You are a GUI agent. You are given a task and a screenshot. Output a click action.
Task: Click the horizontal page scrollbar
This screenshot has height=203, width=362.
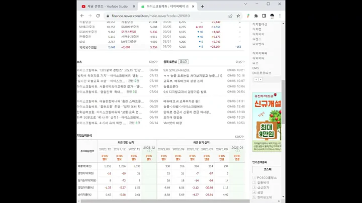tap(165, 201)
